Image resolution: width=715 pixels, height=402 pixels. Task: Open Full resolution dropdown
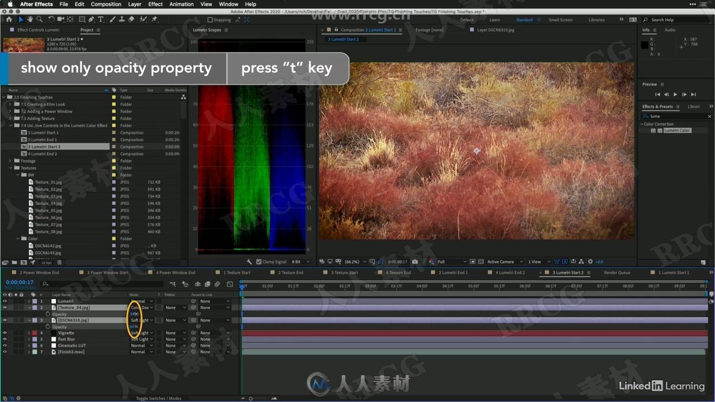click(451, 261)
